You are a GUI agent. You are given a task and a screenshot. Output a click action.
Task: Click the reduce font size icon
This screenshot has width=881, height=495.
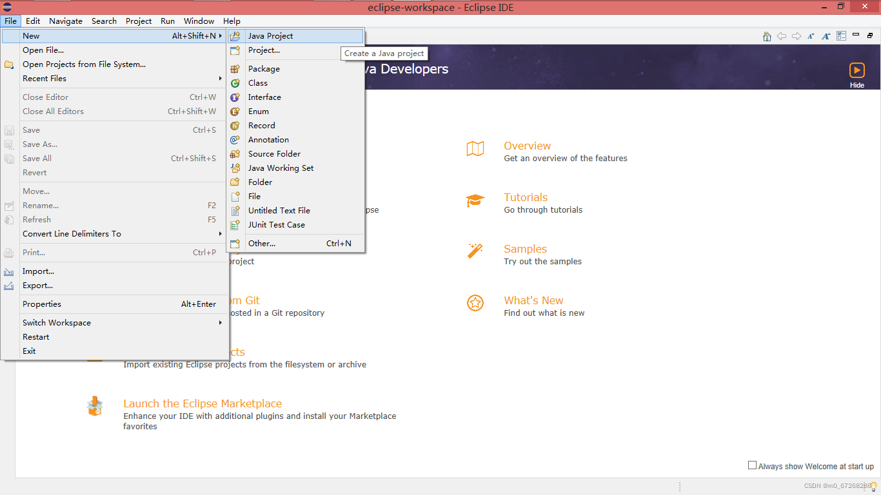click(811, 36)
